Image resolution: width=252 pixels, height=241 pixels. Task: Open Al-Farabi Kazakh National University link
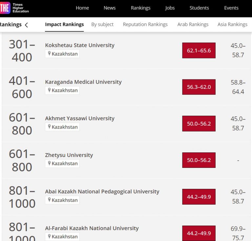coord(92,228)
